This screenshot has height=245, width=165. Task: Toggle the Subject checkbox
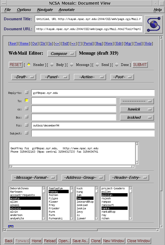27,133
